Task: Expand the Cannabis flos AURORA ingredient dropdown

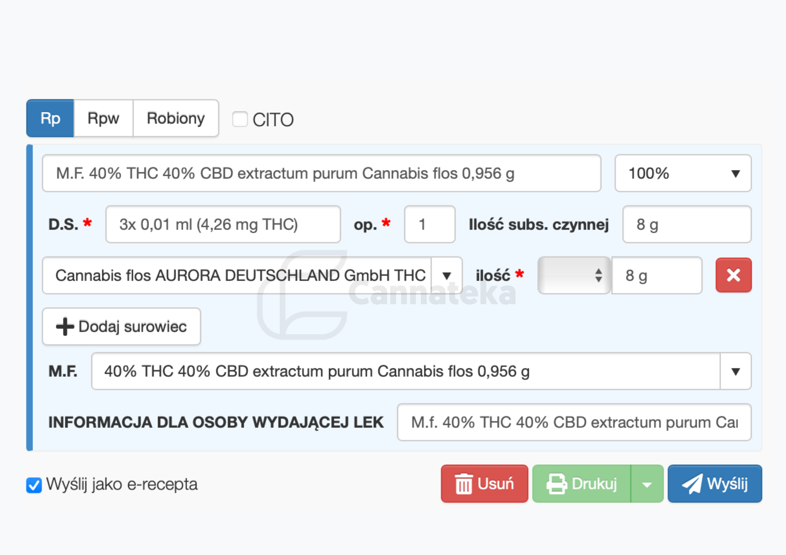Action: click(446, 276)
